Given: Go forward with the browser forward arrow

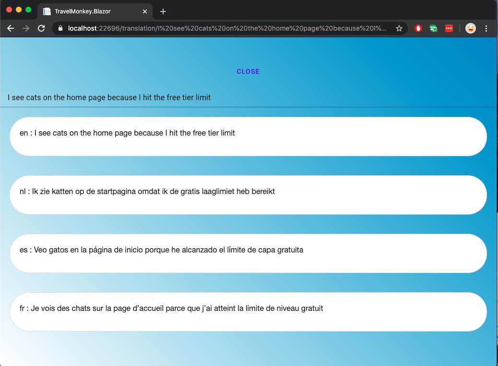Looking at the screenshot, I should 26,29.
